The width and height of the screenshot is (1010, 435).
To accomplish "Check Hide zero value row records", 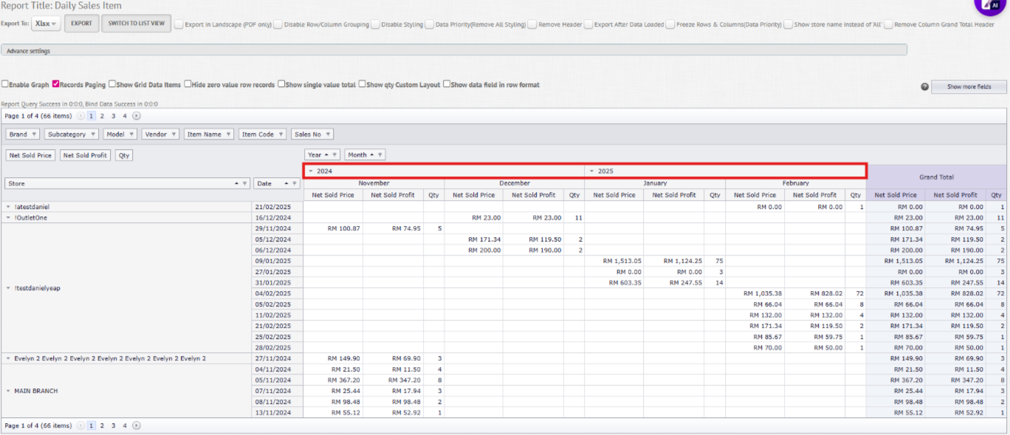I will (x=188, y=84).
